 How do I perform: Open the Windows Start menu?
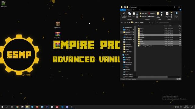(2, 107)
